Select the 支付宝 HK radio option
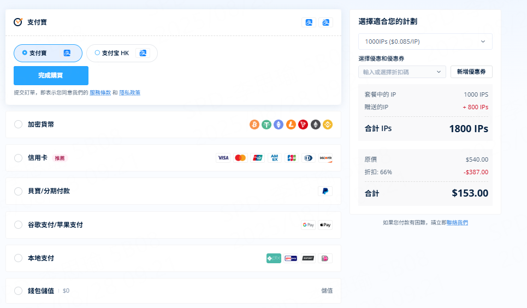This screenshot has height=308, width=527. pos(98,53)
